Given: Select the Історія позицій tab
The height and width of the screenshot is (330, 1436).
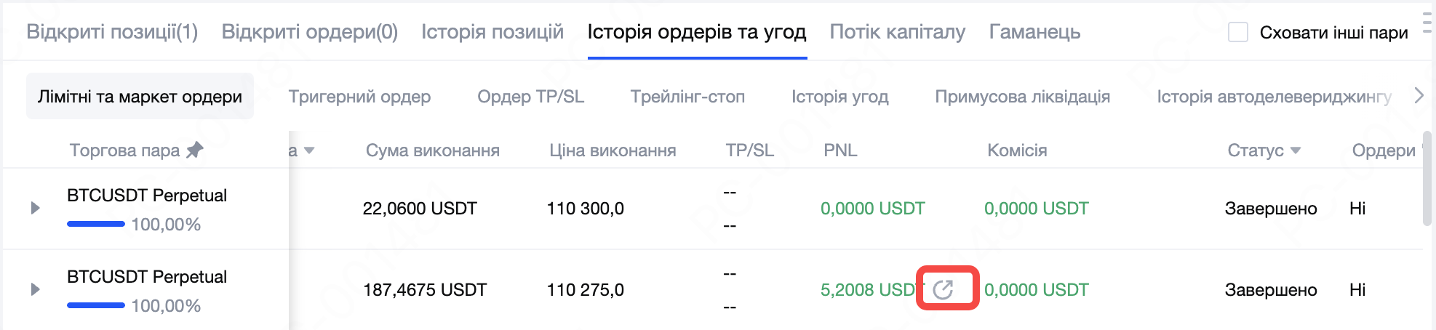Looking at the screenshot, I should point(492,32).
